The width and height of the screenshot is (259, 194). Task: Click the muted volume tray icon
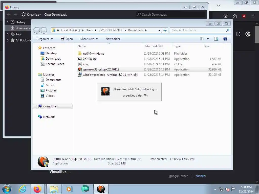[x=227, y=189]
